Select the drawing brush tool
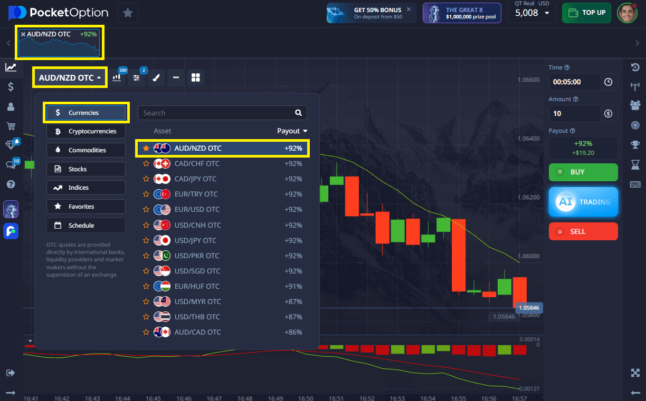The height and width of the screenshot is (401, 646). coord(156,77)
